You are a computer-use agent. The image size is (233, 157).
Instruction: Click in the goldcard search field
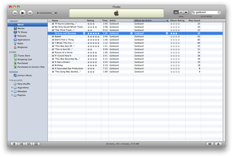point(206,12)
